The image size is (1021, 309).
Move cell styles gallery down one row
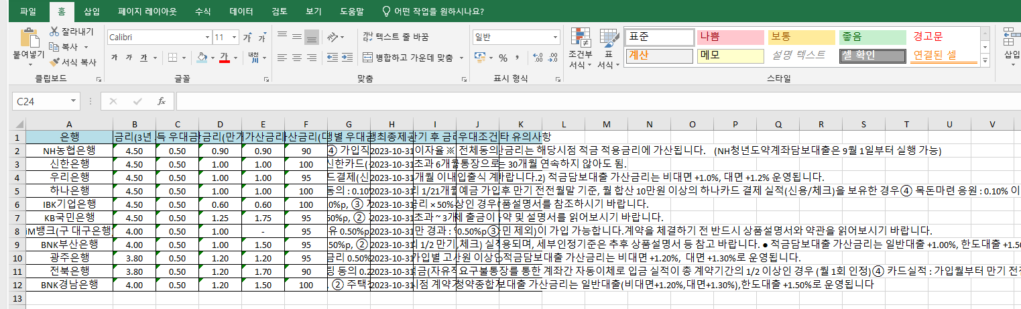pos(985,46)
